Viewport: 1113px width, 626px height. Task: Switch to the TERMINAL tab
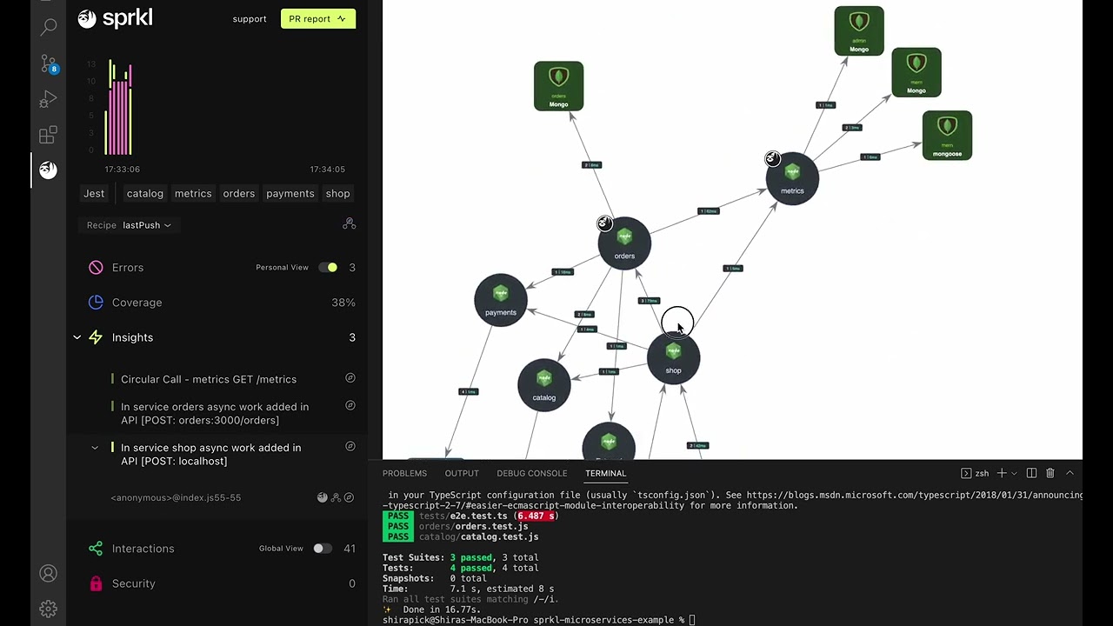click(x=605, y=473)
